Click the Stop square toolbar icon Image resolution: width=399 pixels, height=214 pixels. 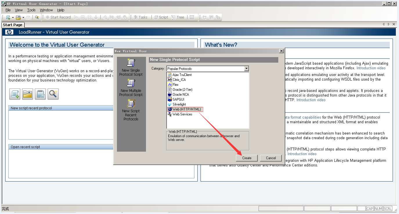pyautogui.click(x=83, y=17)
